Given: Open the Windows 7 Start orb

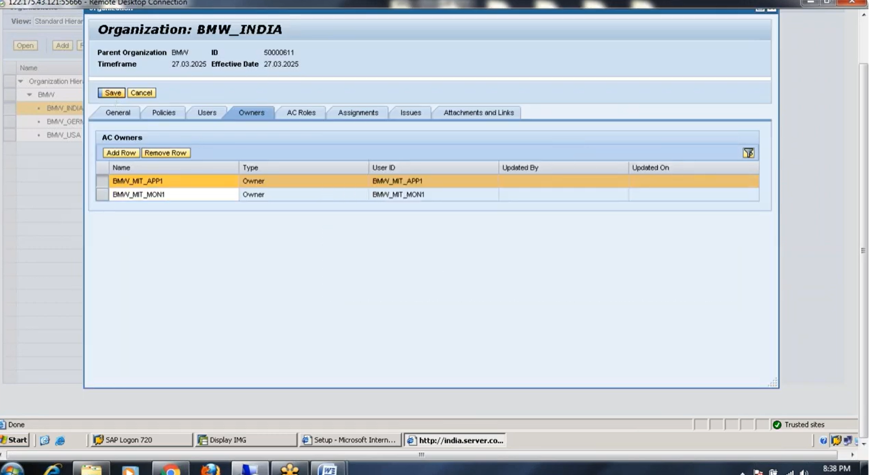Looking at the screenshot, I should tap(12, 469).
